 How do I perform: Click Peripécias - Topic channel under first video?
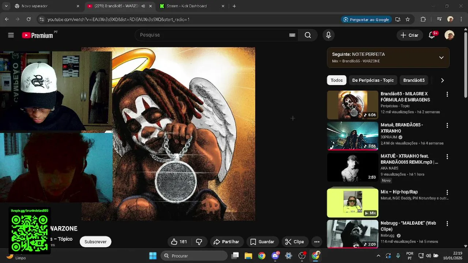click(395, 106)
